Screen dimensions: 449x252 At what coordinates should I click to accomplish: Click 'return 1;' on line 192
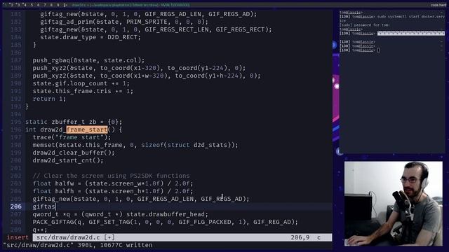coord(49,99)
